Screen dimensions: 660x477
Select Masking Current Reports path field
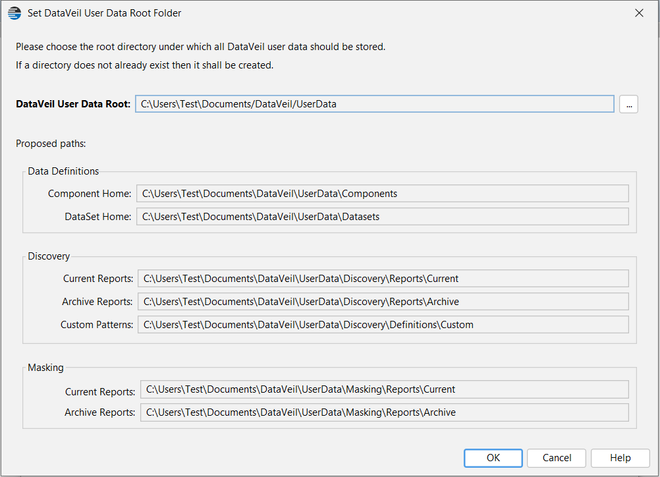point(384,389)
